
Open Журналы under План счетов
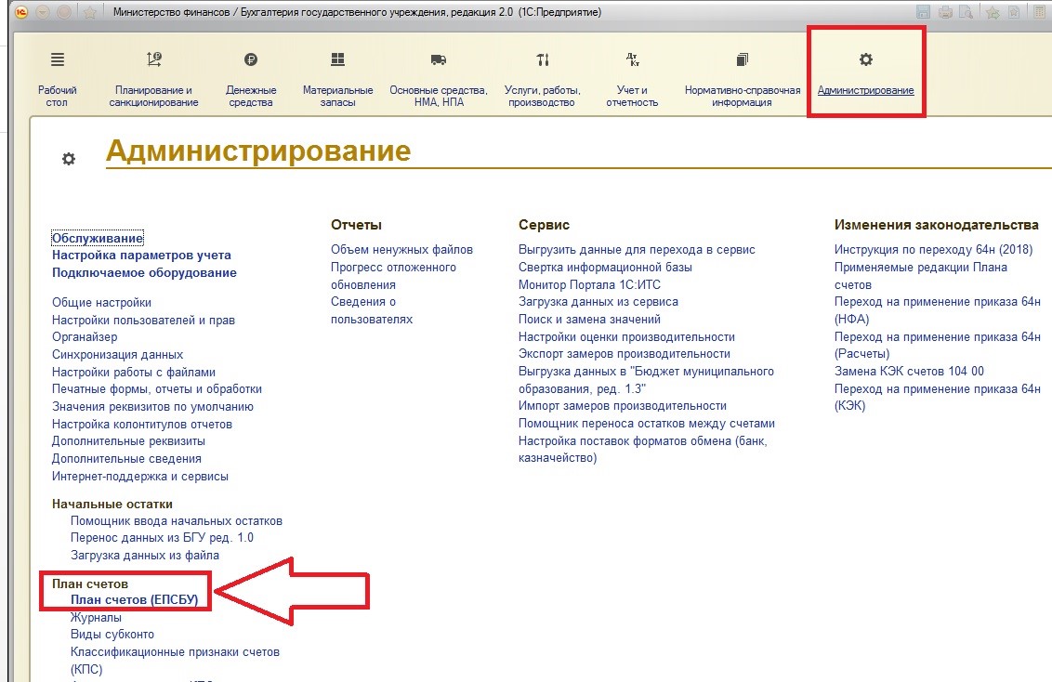click(x=96, y=617)
